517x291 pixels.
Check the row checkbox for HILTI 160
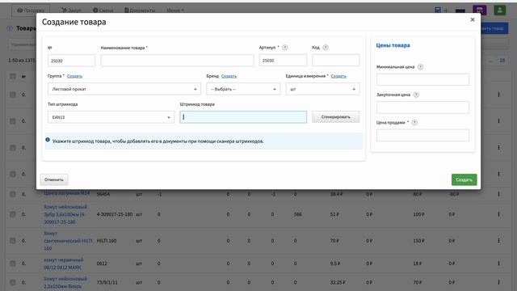coord(13,241)
